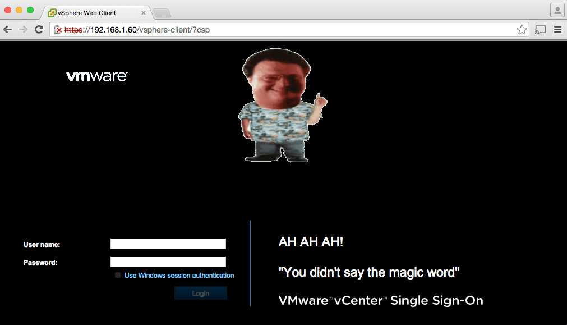Go forward with the browser forward arrow
Viewport: 567px width, 325px height.
[23, 30]
